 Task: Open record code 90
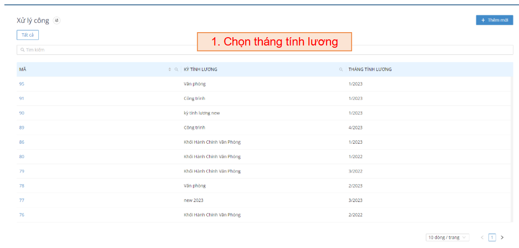22,113
